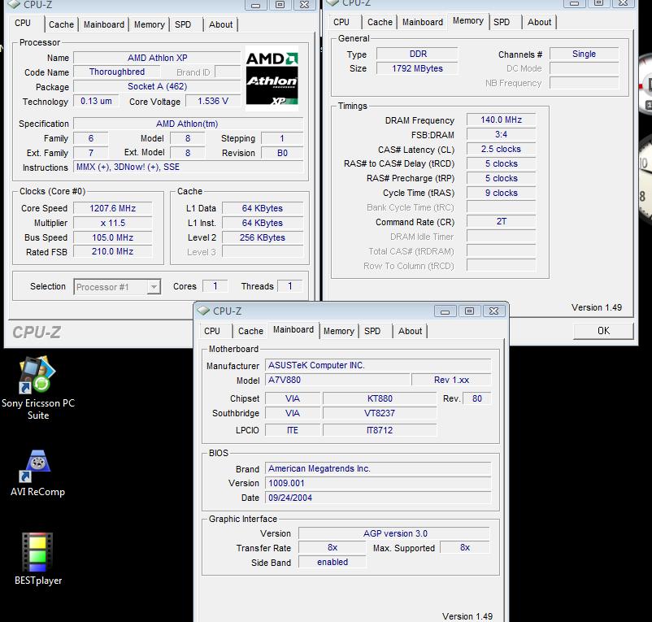Click DRAM Frequency value 140.0 MHz
Image resolution: width=652 pixels, height=622 pixels.
[501, 120]
